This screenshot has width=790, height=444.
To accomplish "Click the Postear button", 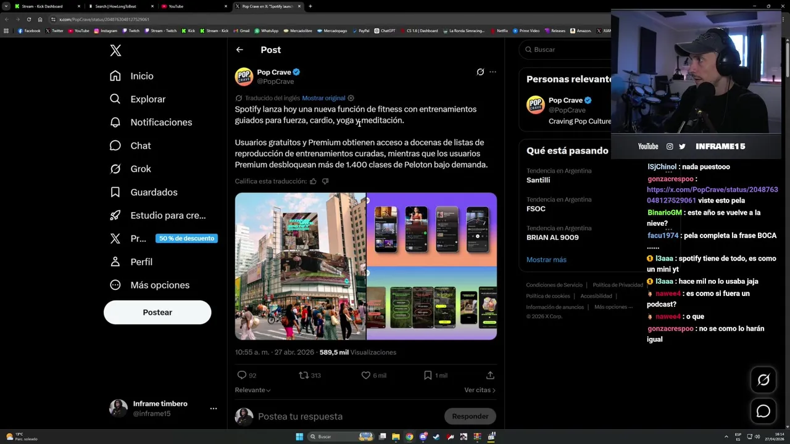I will coord(157,312).
